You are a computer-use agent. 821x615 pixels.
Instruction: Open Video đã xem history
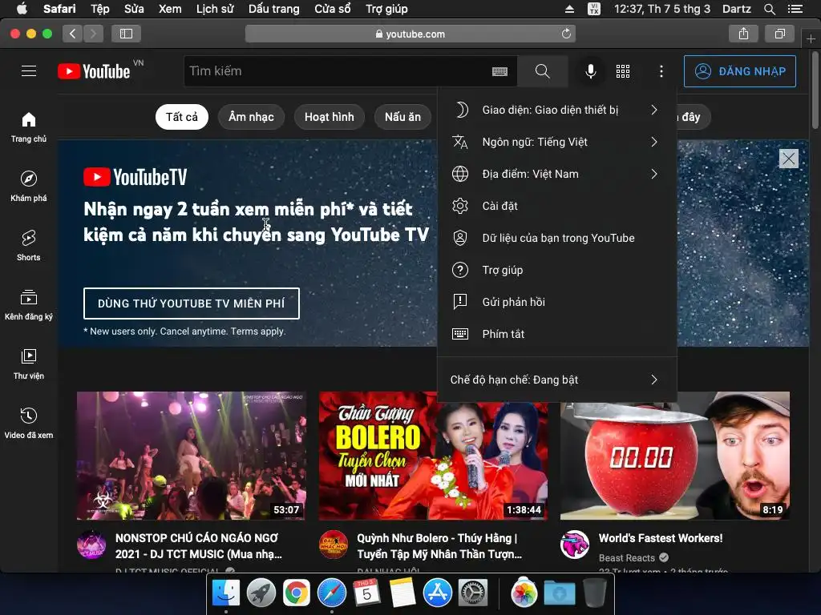coord(29,423)
